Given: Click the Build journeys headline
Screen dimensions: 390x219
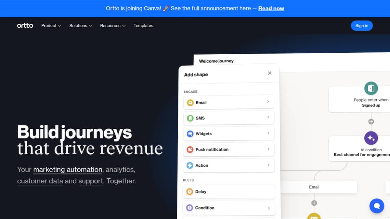Looking at the screenshot, I should [x=74, y=132].
